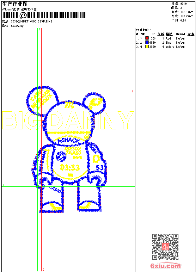Click the 'Yellow' description cell

[x=170, y=47]
